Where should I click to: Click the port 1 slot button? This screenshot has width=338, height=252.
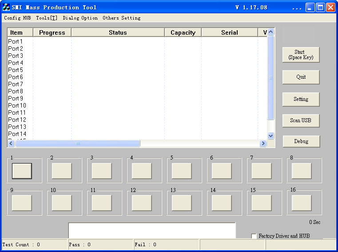click(22, 171)
